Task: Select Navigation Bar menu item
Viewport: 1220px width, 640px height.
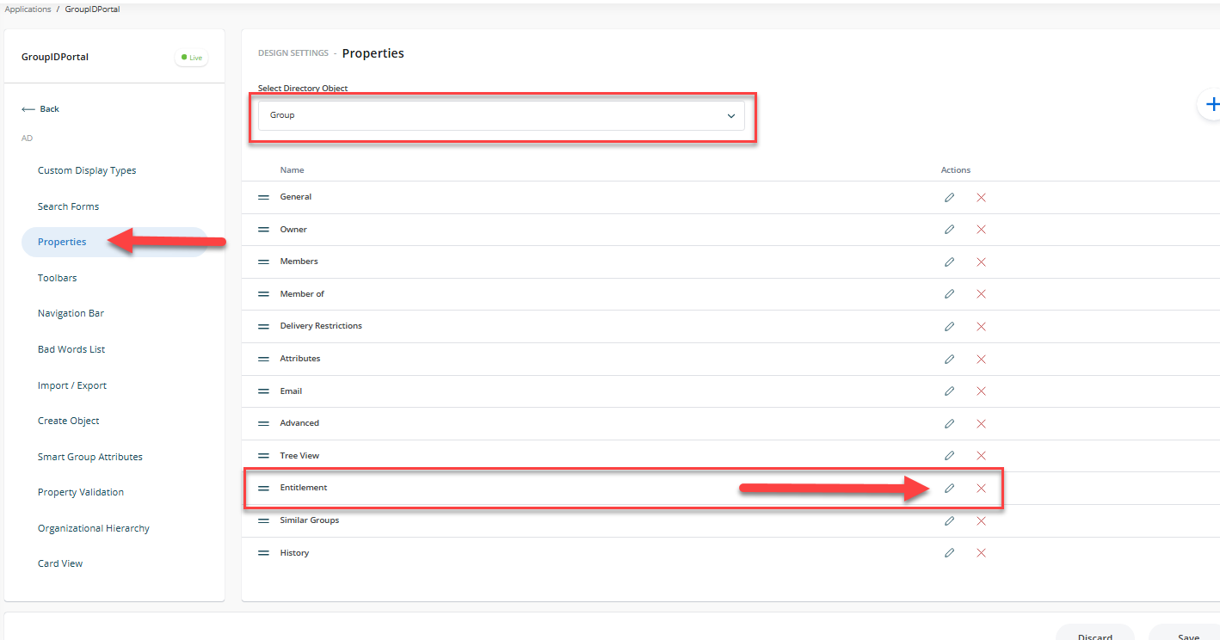Action: tap(71, 314)
